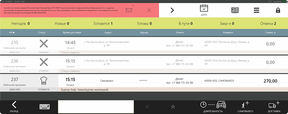This screenshot has height=114, width=288.
Task: Focus the search input field at bottom
Action: (96, 107)
